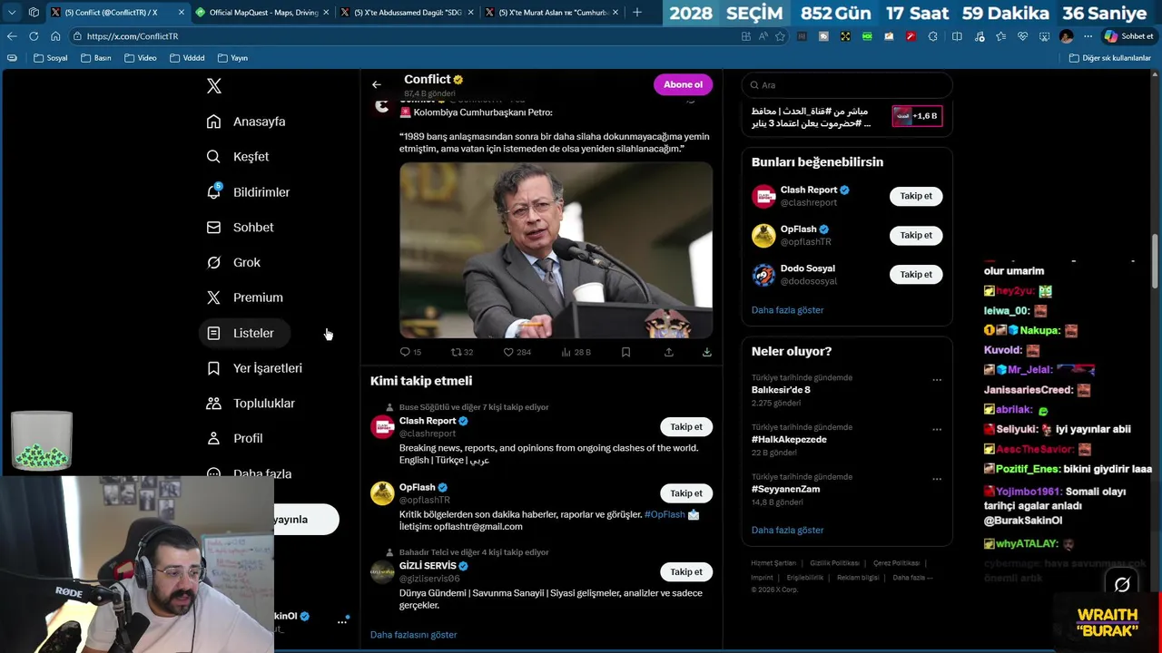
Task: Open the #HalkAkepezede trend
Action: coord(789,440)
